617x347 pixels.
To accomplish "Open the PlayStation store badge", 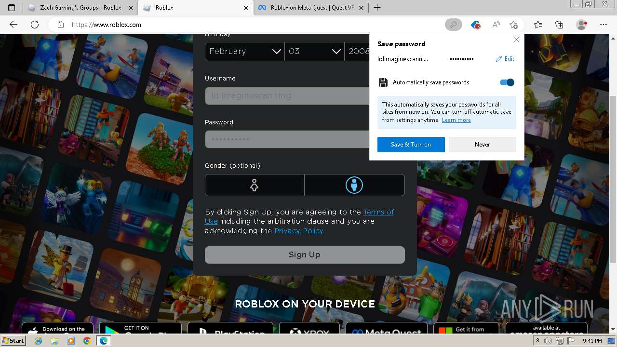I will [x=230, y=329].
